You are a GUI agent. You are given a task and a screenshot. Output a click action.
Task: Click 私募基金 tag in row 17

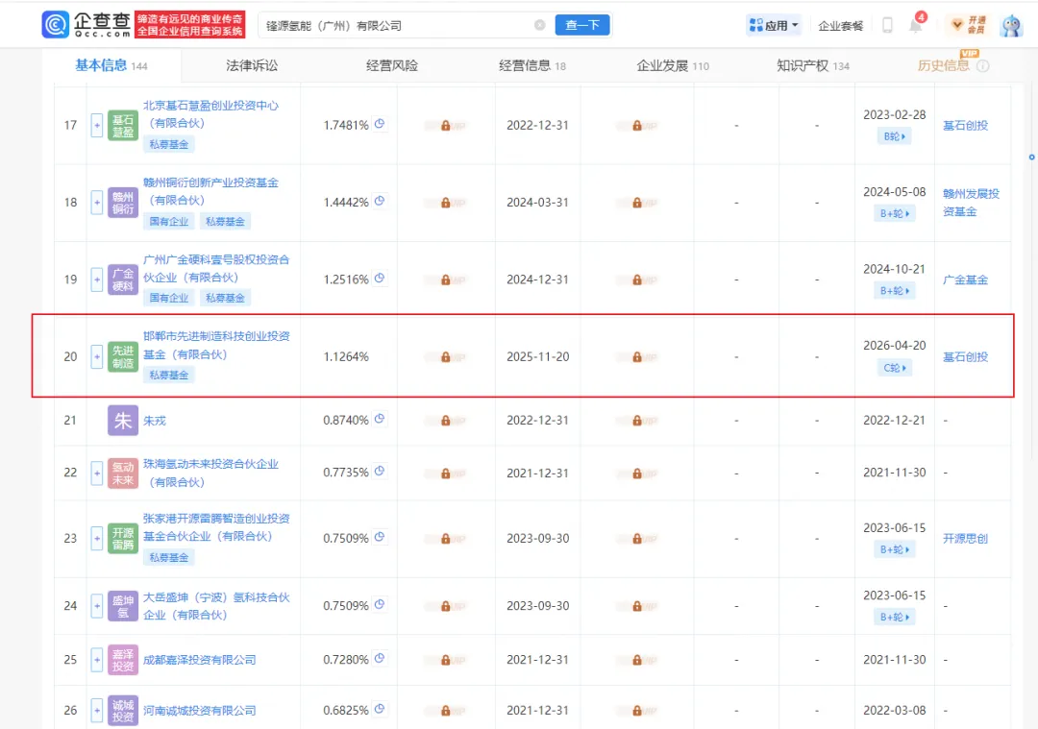(169, 144)
